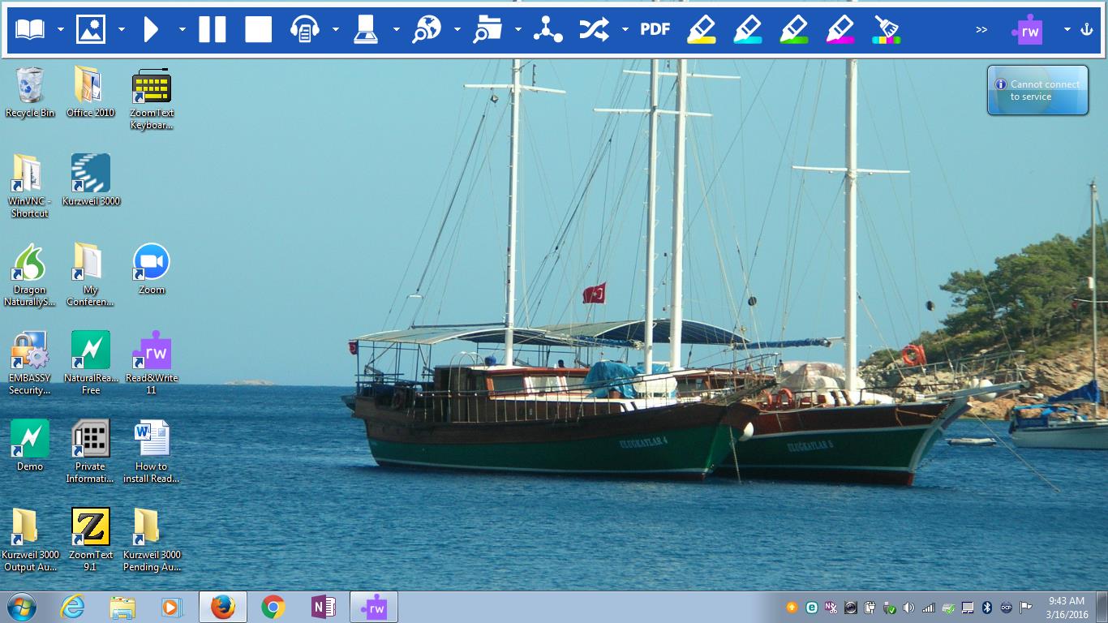Open the Fact Finder globe search tool
The width and height of the screenshot is (1108, 623).
(x=426, y=29)
